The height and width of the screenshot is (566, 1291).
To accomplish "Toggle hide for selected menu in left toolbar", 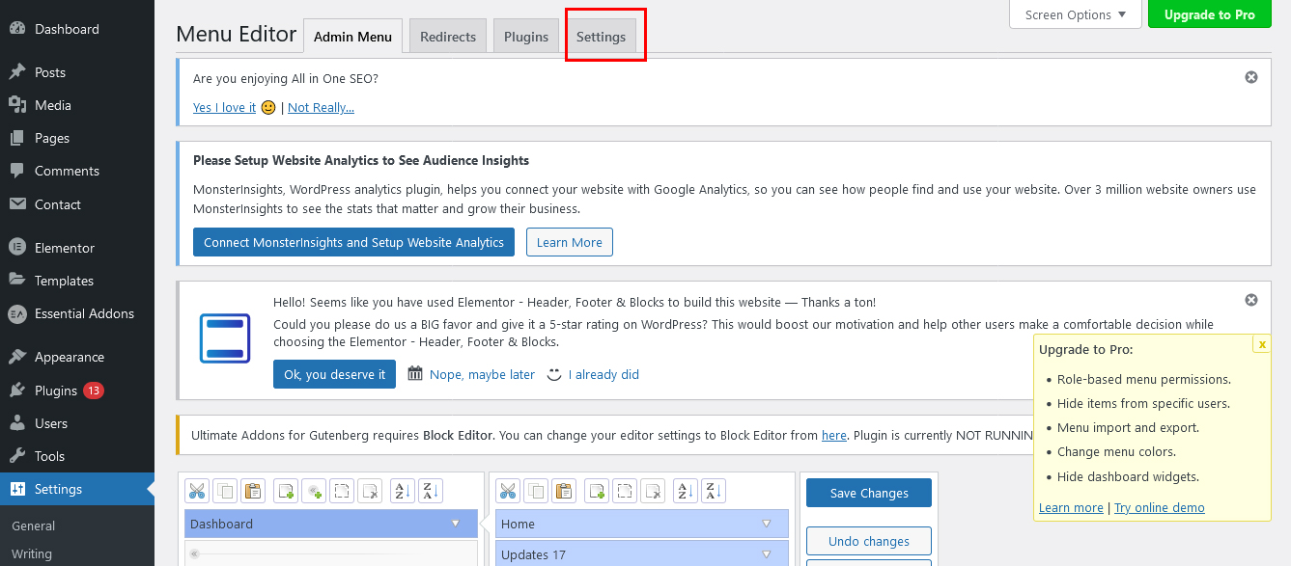I will pyautogui.click(x=342, y=491).
